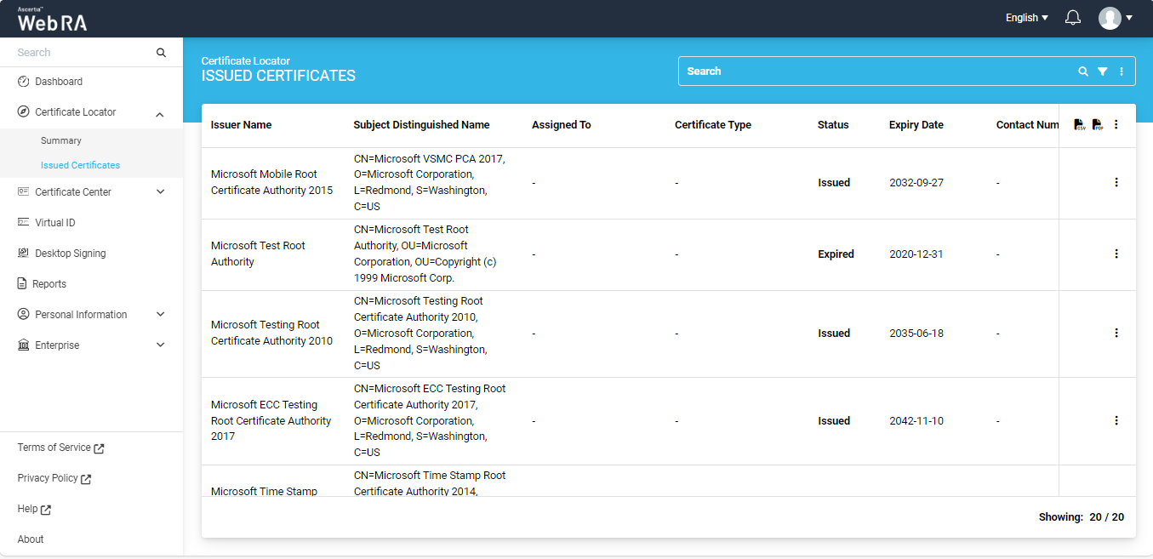
Task: Click the Assigned To column header
Action: pyautogui.click(x=562, y=125)
